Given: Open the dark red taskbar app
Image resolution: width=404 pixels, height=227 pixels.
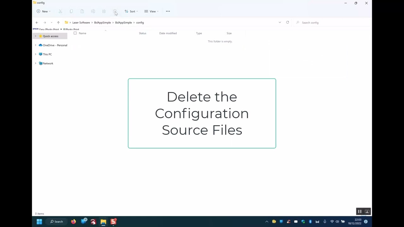Looking at the screenshot, I should tap(93, 222).
